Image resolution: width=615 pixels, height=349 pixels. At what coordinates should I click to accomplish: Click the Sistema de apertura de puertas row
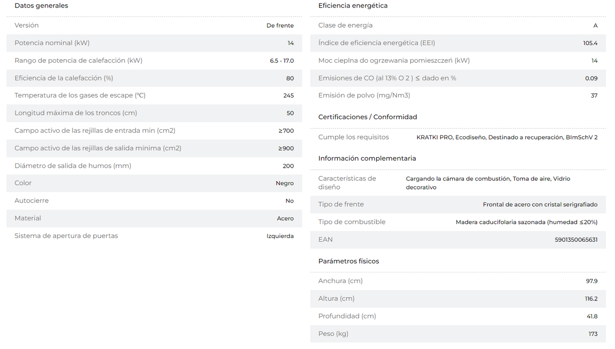[154, 236]
